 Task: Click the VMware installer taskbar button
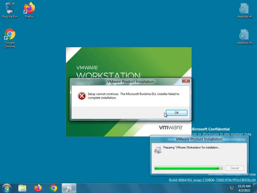tap(69, 188)
